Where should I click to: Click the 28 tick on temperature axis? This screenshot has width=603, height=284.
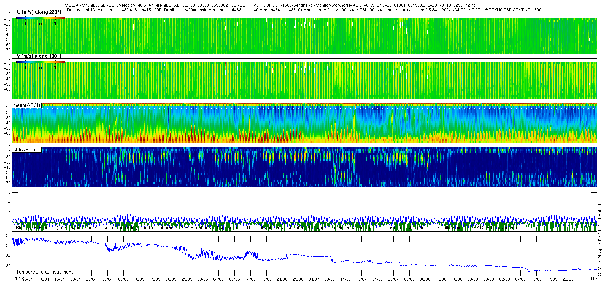(x=8, y=236)
